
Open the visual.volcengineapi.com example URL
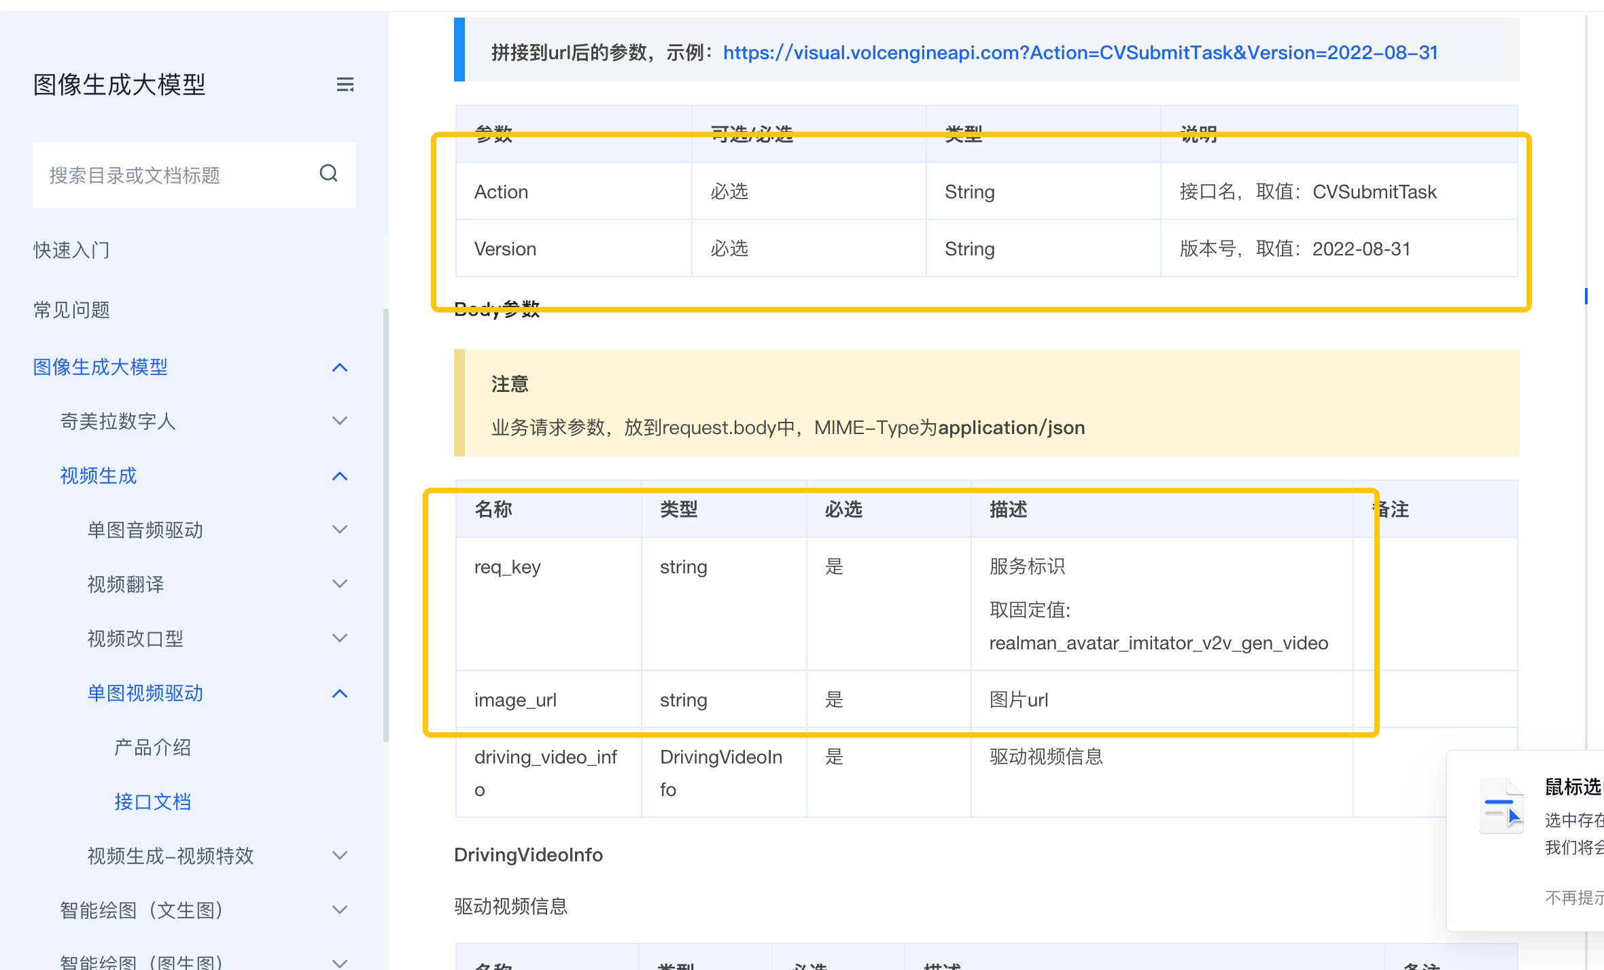pyautogui.click(x=1080, y=52)
